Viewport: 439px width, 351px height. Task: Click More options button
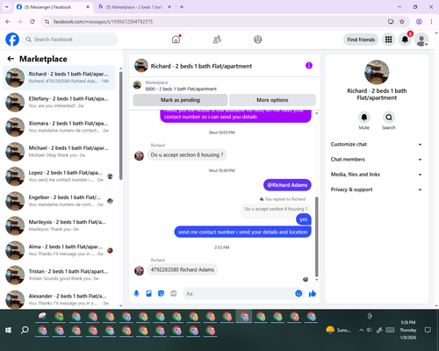coord(272,100)
